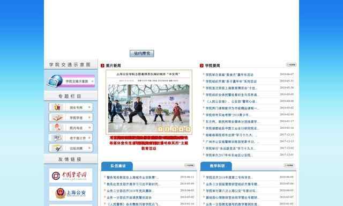This screenshot has height=206, width=343.
Task: Select the 队伍建设 tab
Action: [x=117, y=166]
